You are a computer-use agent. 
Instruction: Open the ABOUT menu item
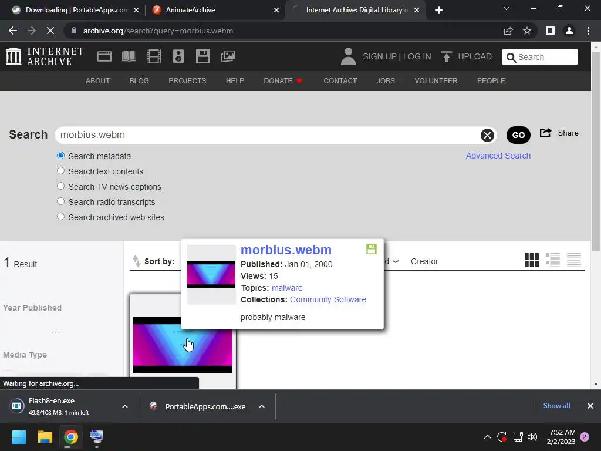tap(98, 81)
